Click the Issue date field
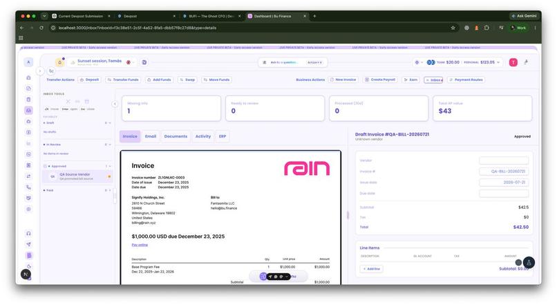Image resolution: width=557 pixels, height=305 pixels. [504, 183]
